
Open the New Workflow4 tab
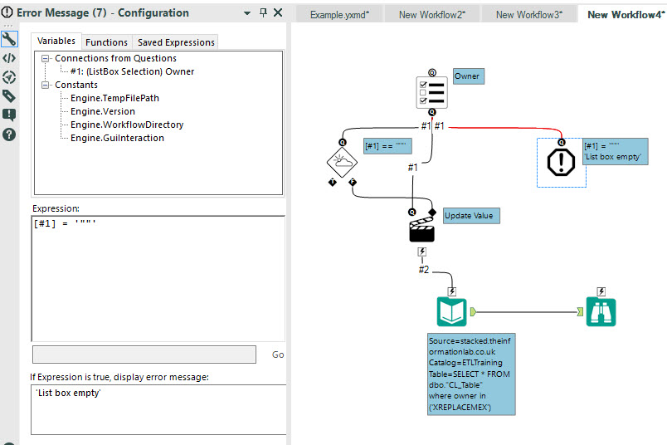[623, 14]
